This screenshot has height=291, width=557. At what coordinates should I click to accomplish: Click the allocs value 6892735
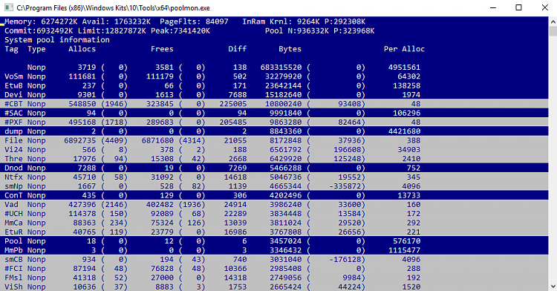[80, 140]
